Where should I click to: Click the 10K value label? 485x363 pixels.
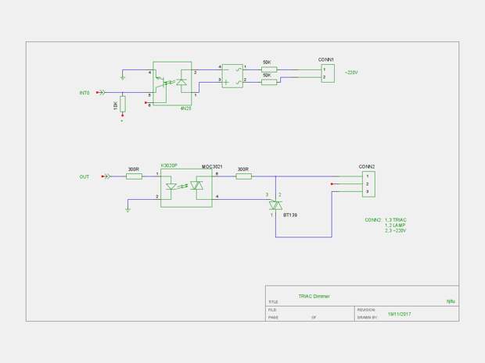click(x=116, y=106)
